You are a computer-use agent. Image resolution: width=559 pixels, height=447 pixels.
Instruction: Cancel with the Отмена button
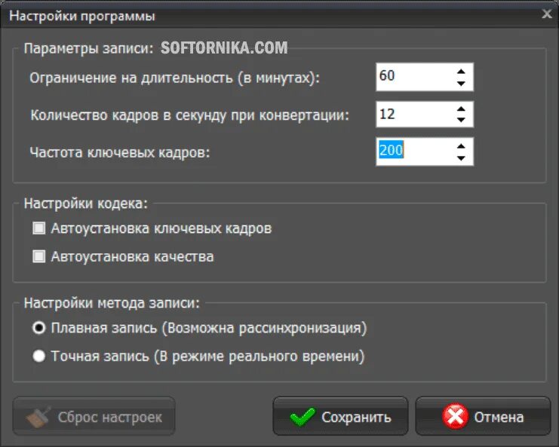pos(483,416)
